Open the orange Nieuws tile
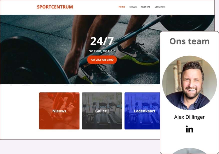The height and width of the screenshot is (154, 219). point(59,111)
